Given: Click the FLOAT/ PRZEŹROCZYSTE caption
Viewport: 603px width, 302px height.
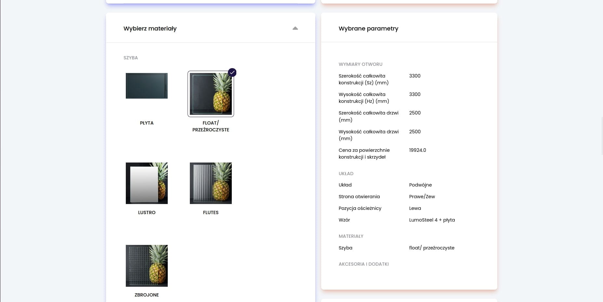Looking at the screenshot, I should pos(211,126).
